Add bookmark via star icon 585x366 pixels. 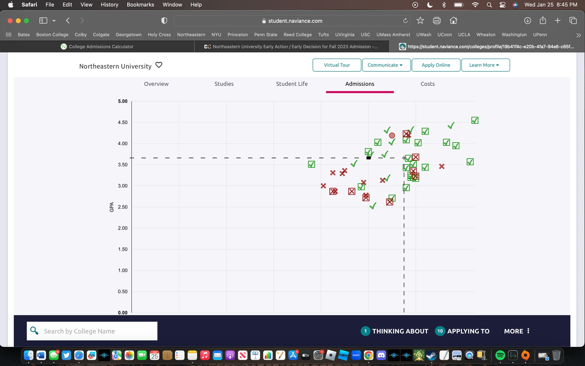click(420, 20)
